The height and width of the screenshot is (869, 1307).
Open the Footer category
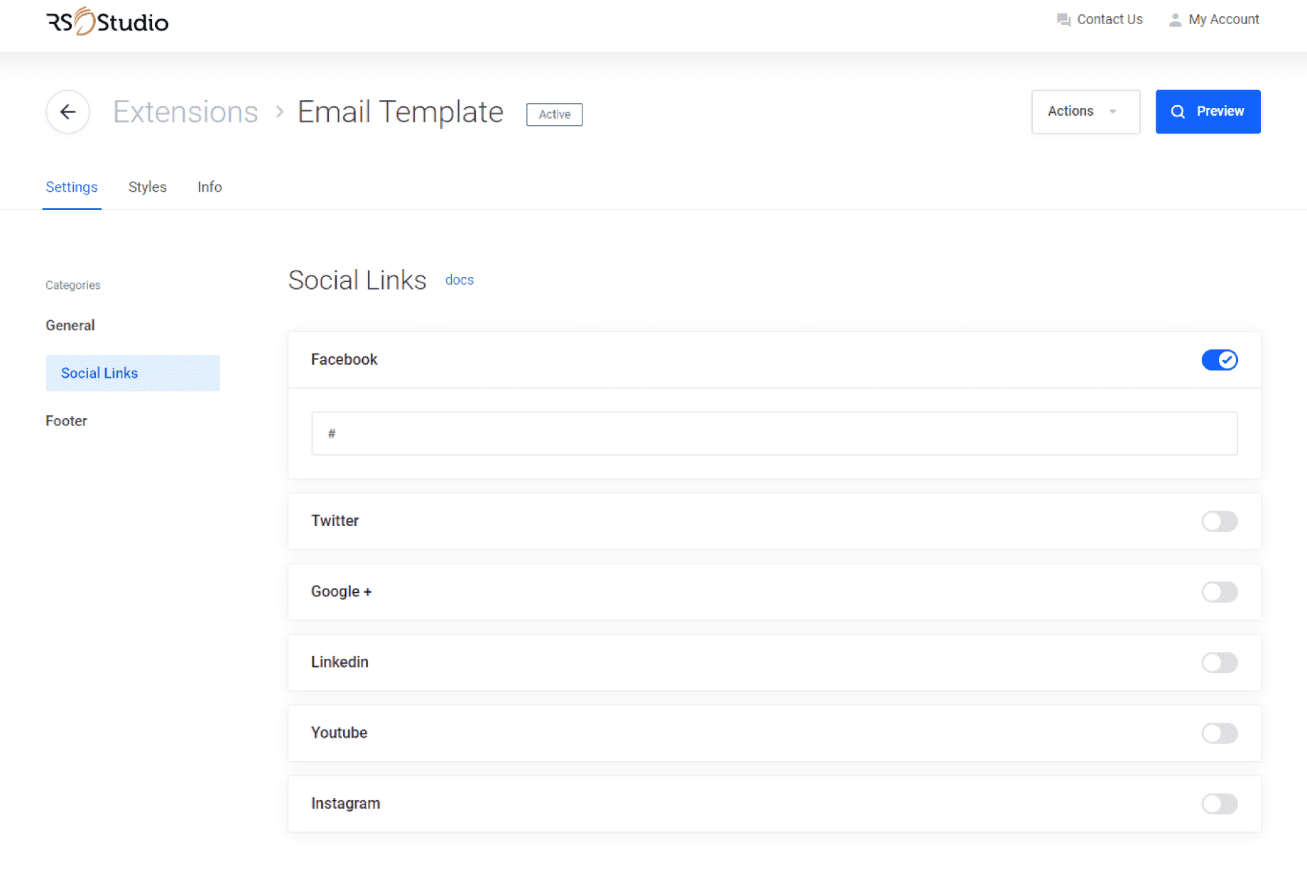click(66, 421)
